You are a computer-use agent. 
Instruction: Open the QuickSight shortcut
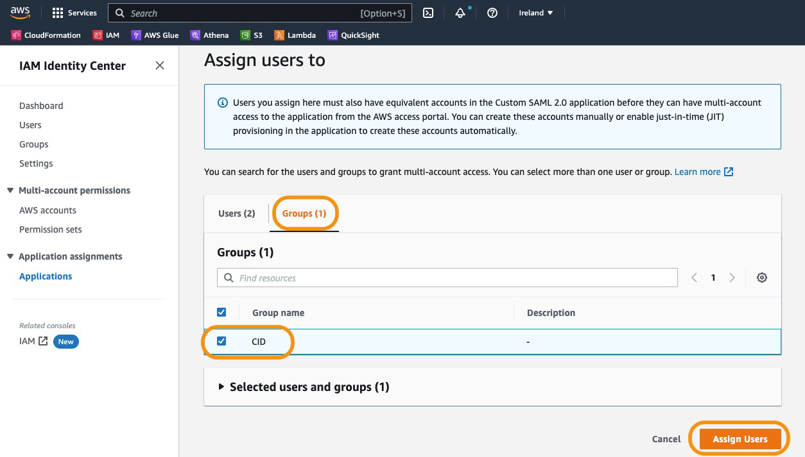[x=354, y=35]
